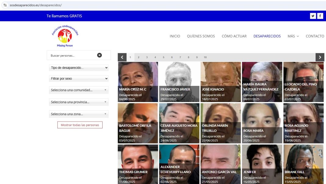Expand the MÁS menu chevron

[298, 36]
